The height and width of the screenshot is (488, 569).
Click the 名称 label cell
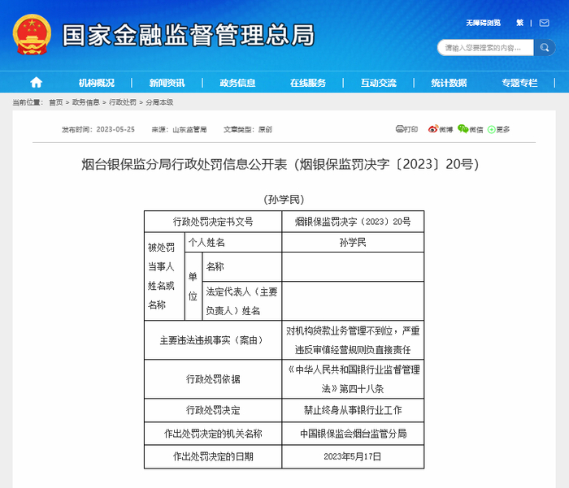(x=242, y=267)
